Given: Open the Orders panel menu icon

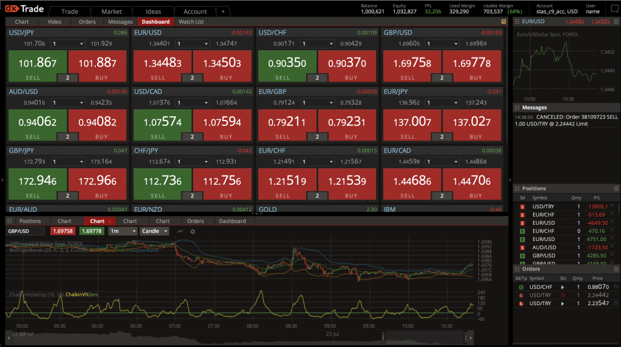Looking at the screenshot, I should click(616, 269).
